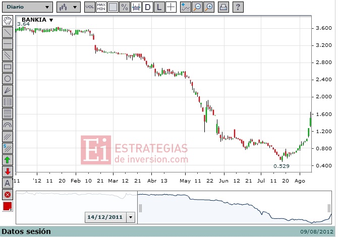The width and height of the screenshot is (338, 237).
Task: Select the vertical dotted lines tool
Action: coord(8,102)
